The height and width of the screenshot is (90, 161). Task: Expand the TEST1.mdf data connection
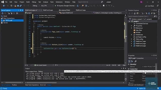click(2, 20)
